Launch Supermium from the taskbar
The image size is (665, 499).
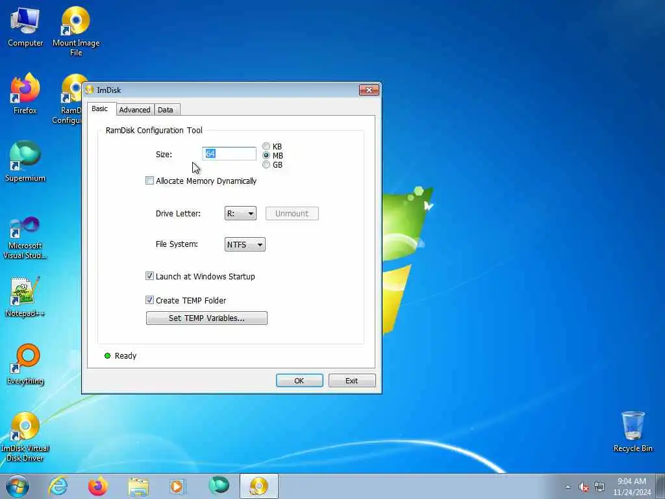click(x=219, y=485)
